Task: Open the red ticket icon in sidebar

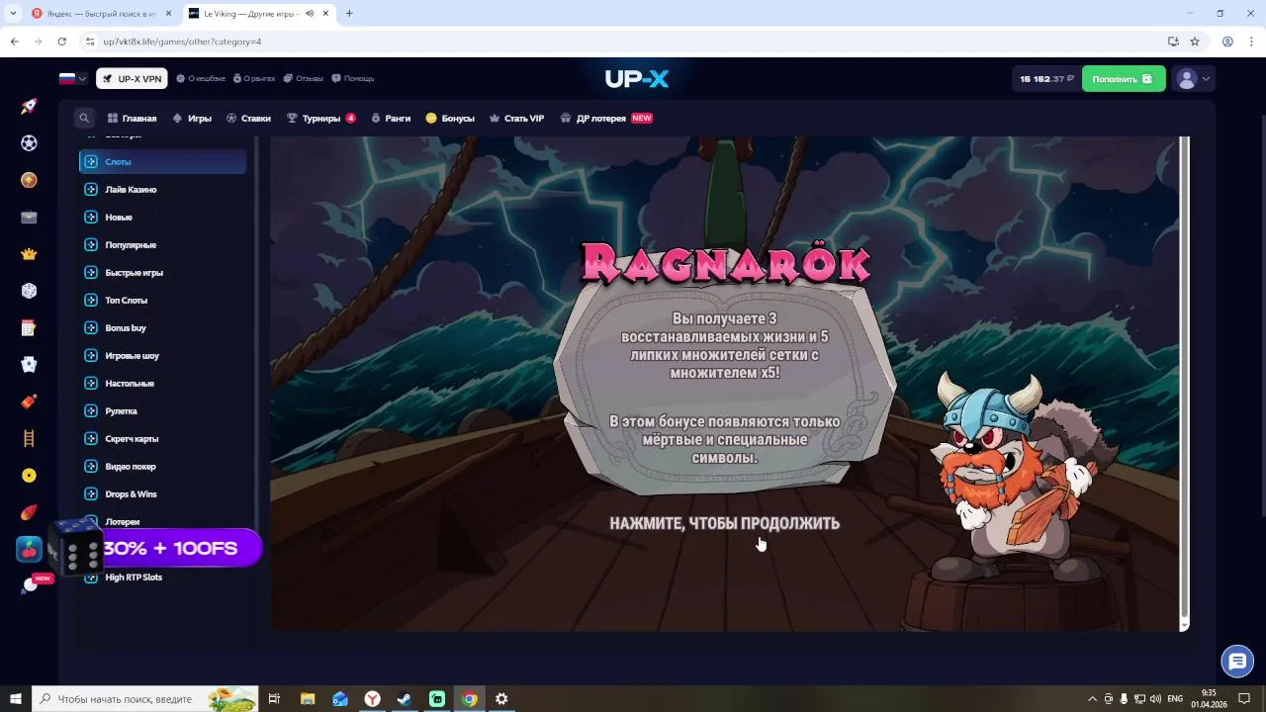Action: click(x=29, y=401)
